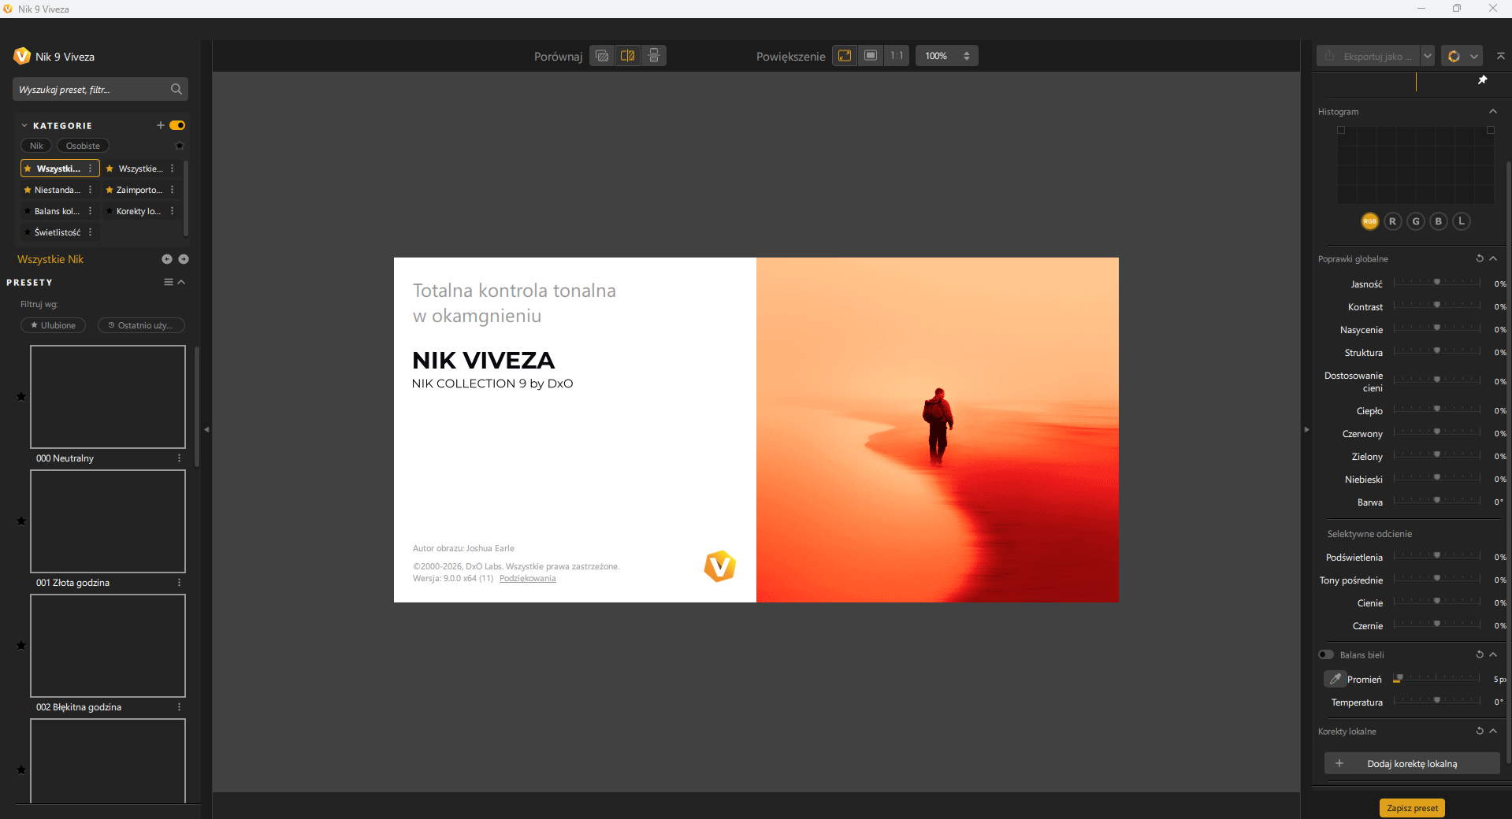Click the Jasność slider track
1512x819 pixels.
[1437, 282]
